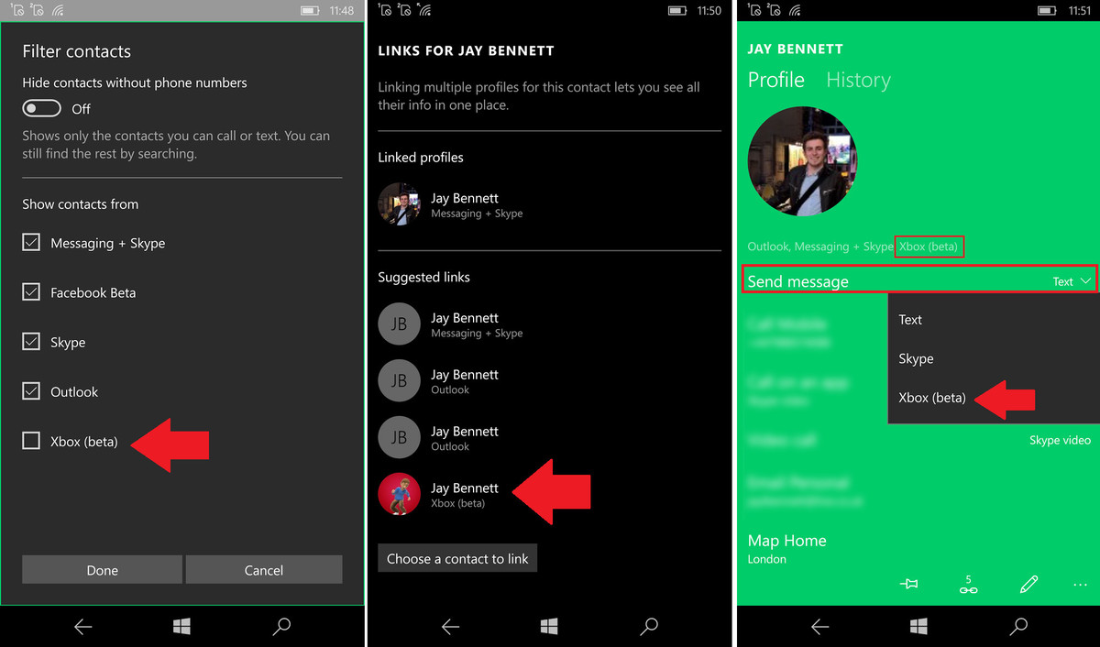Open the Text dropdown next to Send message
1100x647 pixels.
click(x=1072, y=281)
